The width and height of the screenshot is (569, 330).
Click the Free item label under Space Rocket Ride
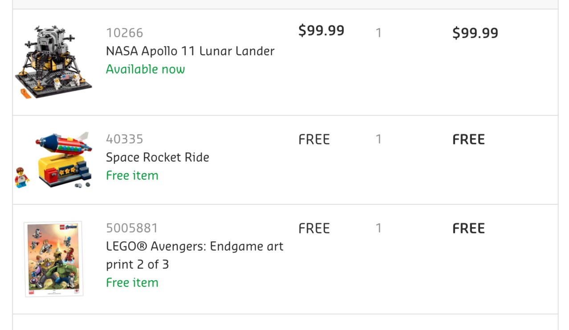click(132, 175)
